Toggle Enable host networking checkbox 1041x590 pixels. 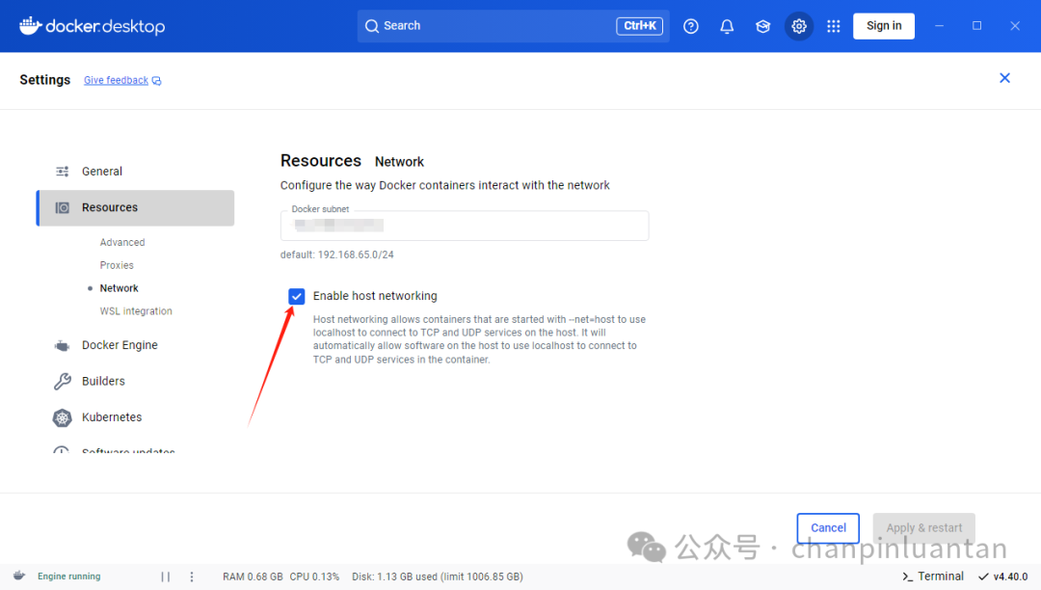[x=296, y=296]
